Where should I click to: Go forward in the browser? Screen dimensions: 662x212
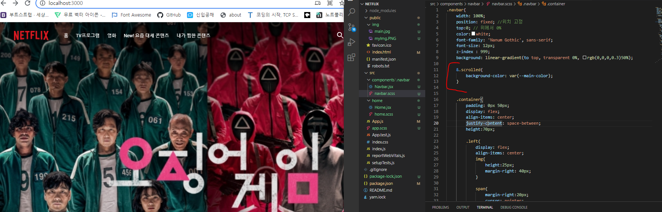(x=15, y=3)
